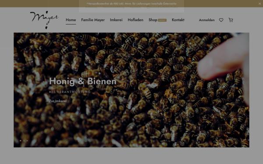Select the third slider dot
Viewport: 263px width, 164px height.
(x=27, y=141)
